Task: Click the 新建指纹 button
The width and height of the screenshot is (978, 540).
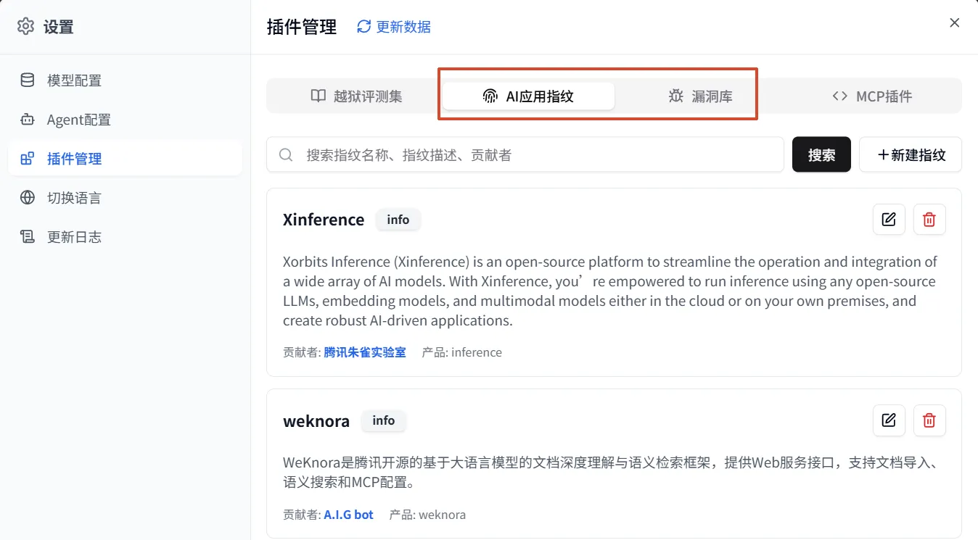Action: coord(911,154)
